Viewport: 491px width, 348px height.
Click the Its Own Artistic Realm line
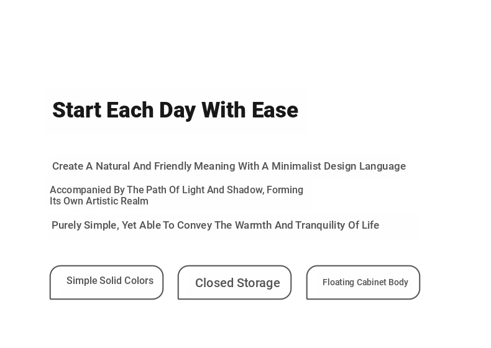click(99, 201)
